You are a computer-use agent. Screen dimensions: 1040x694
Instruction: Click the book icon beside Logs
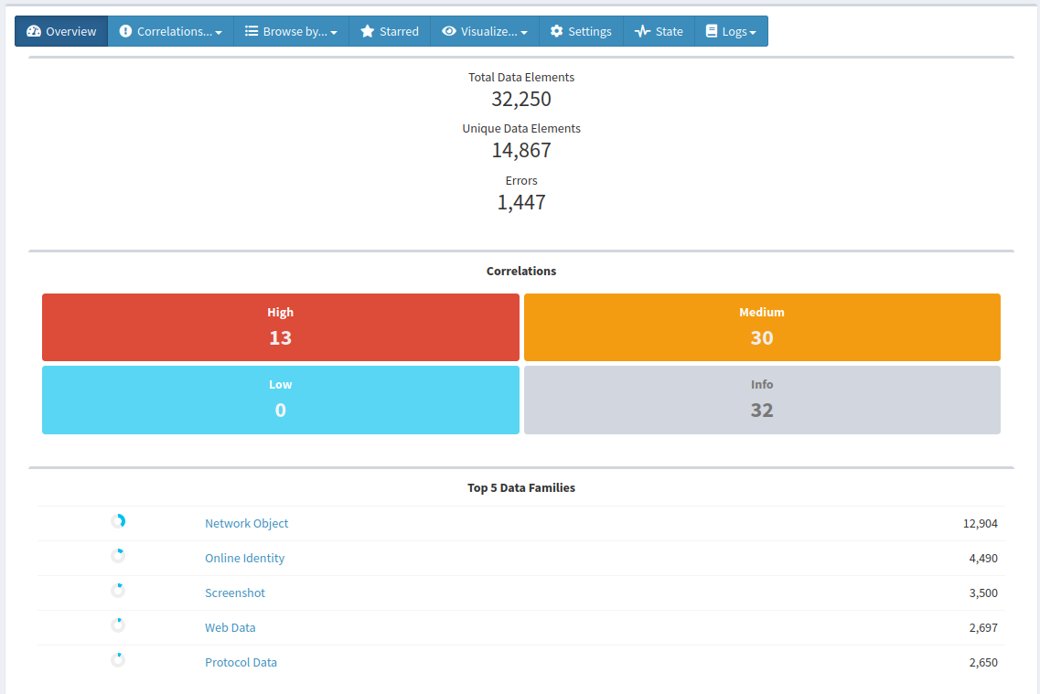coord(711,31)
